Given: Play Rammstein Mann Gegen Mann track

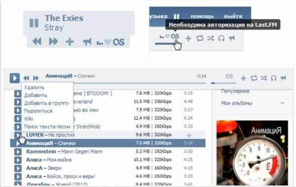Looking at the screenshot, I should tap(18, 151).
